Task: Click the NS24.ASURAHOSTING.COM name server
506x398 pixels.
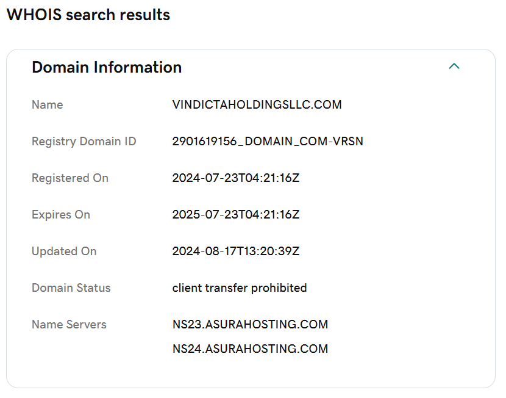Action: point(250,349)
